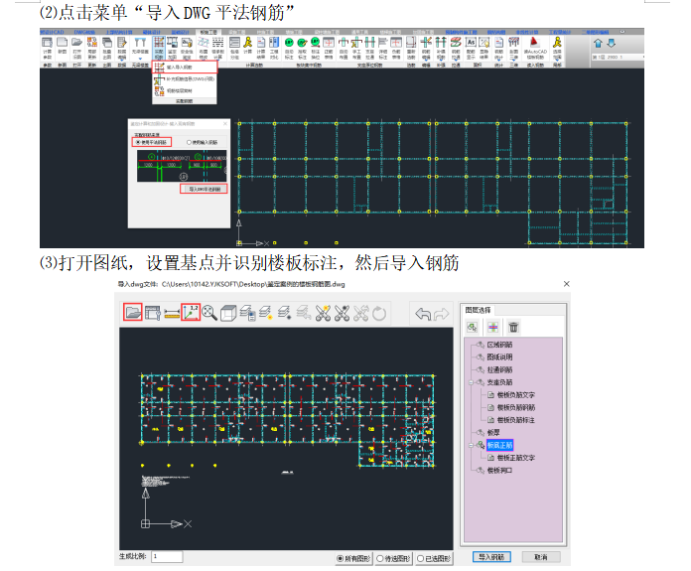Viewport: 691px width, 571px height.
Task: Click the 导入钢筋 button
Action: pyautogui.click(x=491, y=557)
